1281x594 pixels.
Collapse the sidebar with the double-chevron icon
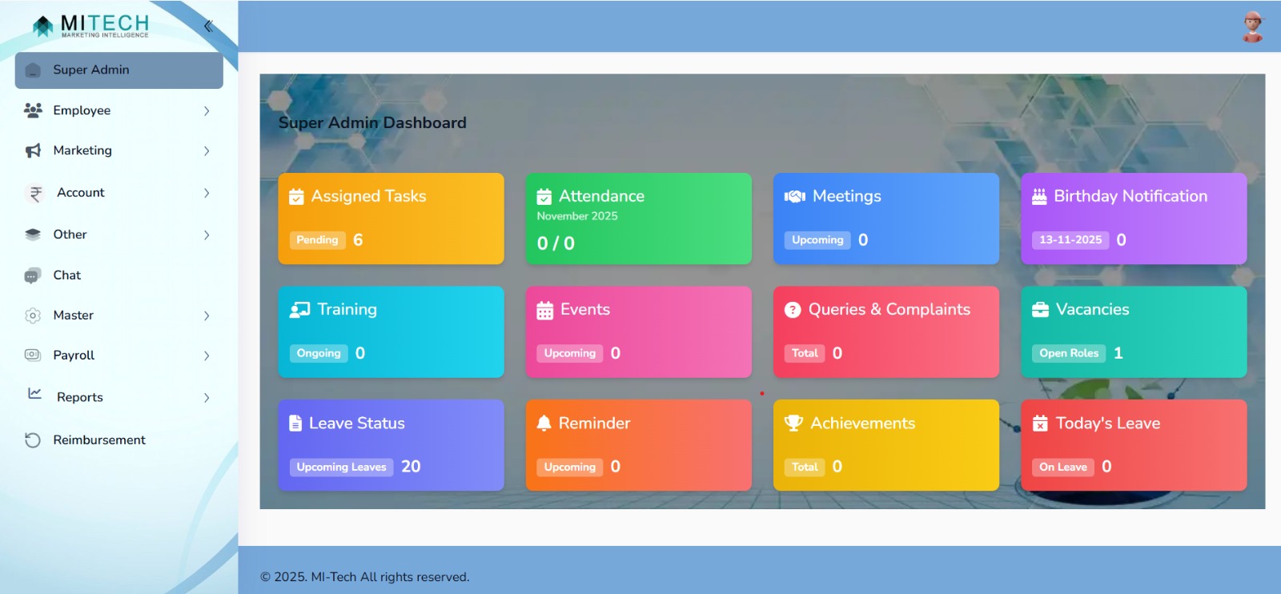point(208,26)
